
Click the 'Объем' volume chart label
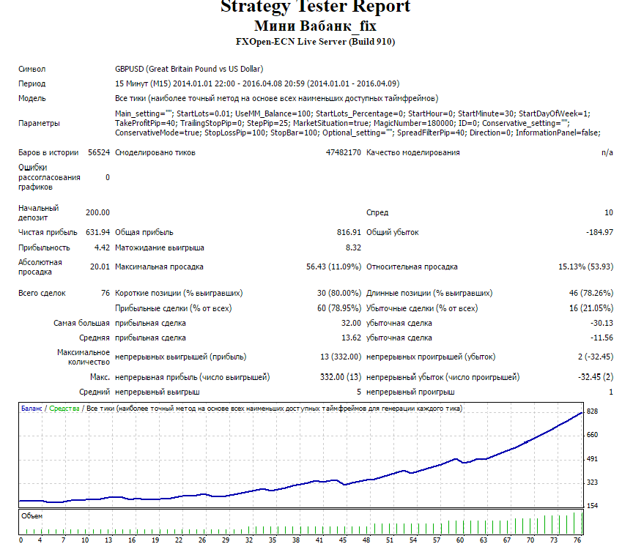[32, 516]
